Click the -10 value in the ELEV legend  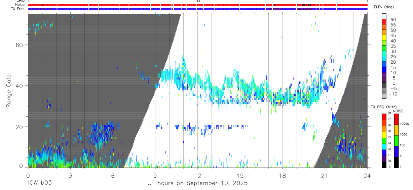tap(393, 94)
